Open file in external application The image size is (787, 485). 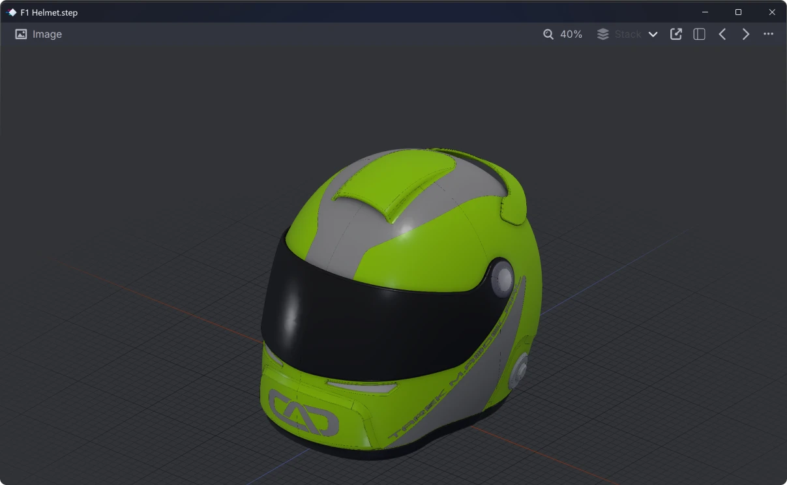click(x=676, y=34)
